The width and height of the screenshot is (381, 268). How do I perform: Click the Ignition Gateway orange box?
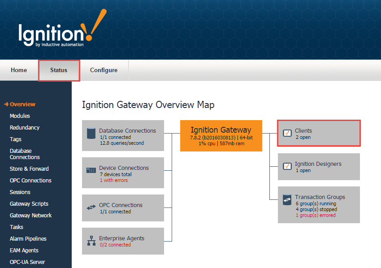coord(221,136)
